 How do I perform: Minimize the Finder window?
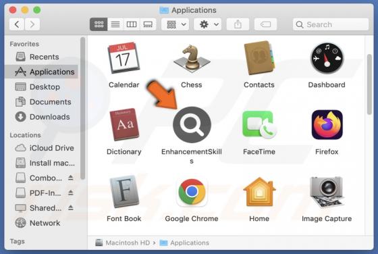click(x=25, y=10)
